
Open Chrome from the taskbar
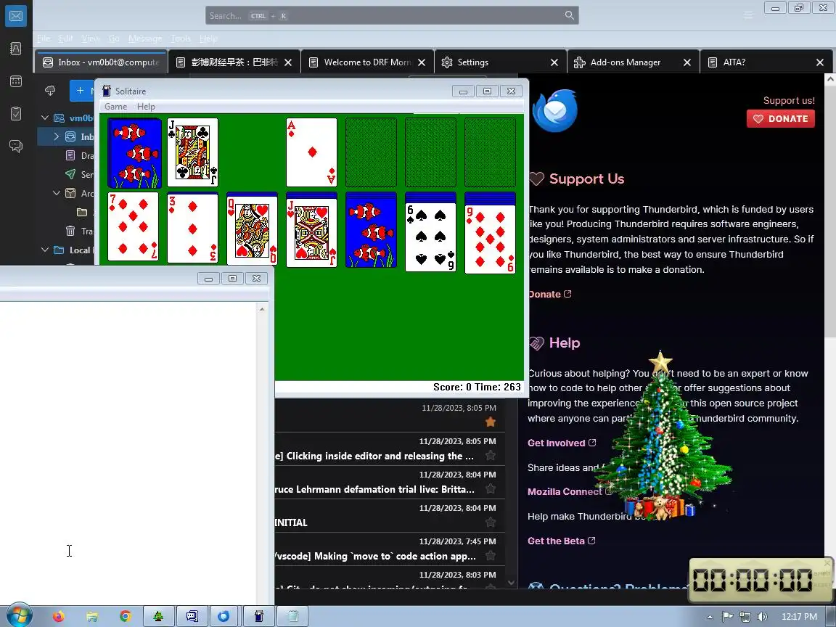(126, 616)
